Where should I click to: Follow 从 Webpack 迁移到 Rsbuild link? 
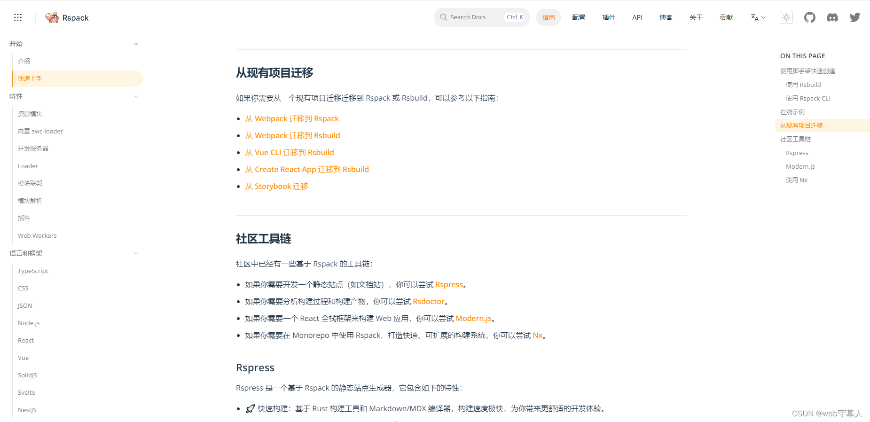point(292,135)
